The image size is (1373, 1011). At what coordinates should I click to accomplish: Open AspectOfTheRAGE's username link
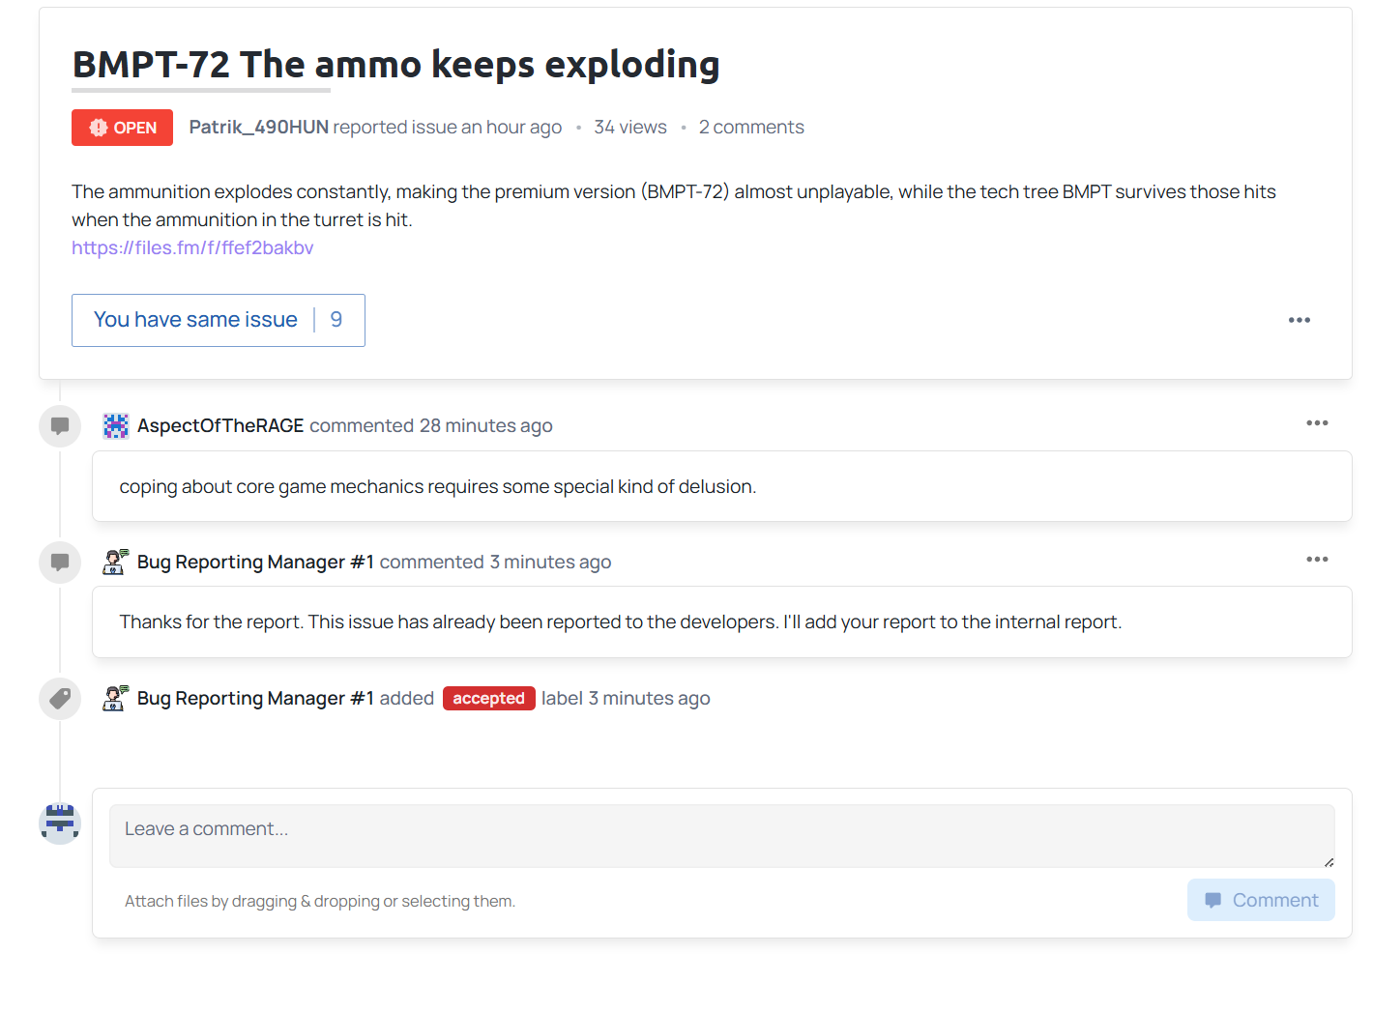pos(220,426)
